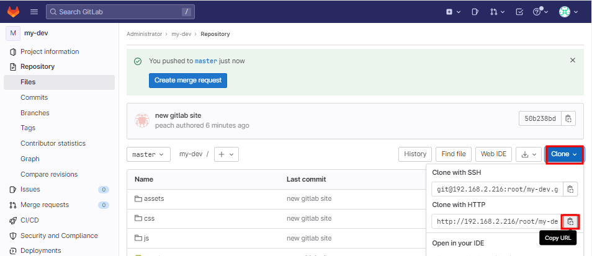Click the Repository document icon
Screen dimensions: 592x256
click(x=13, y=67)
